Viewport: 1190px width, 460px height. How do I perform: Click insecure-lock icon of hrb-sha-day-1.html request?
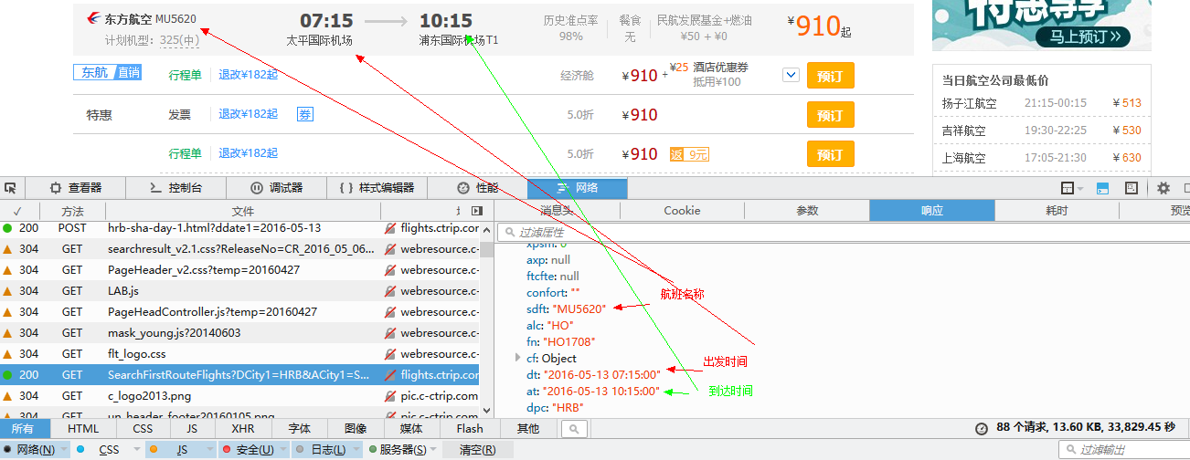390,228
